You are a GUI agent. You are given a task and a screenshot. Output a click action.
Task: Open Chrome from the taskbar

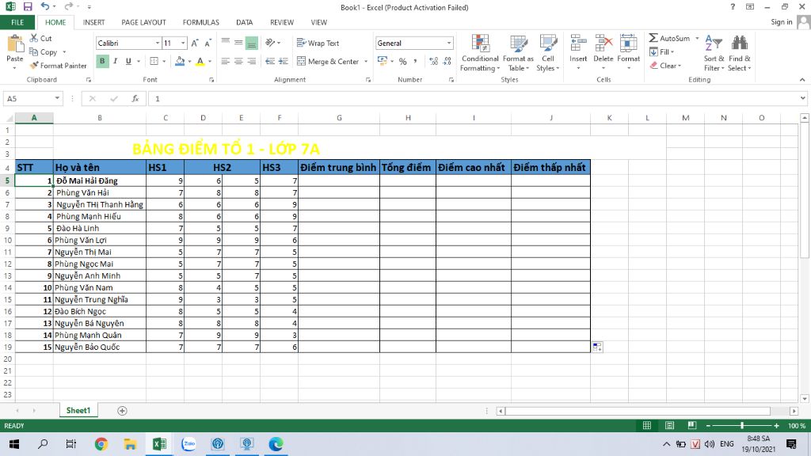[101, 444]
